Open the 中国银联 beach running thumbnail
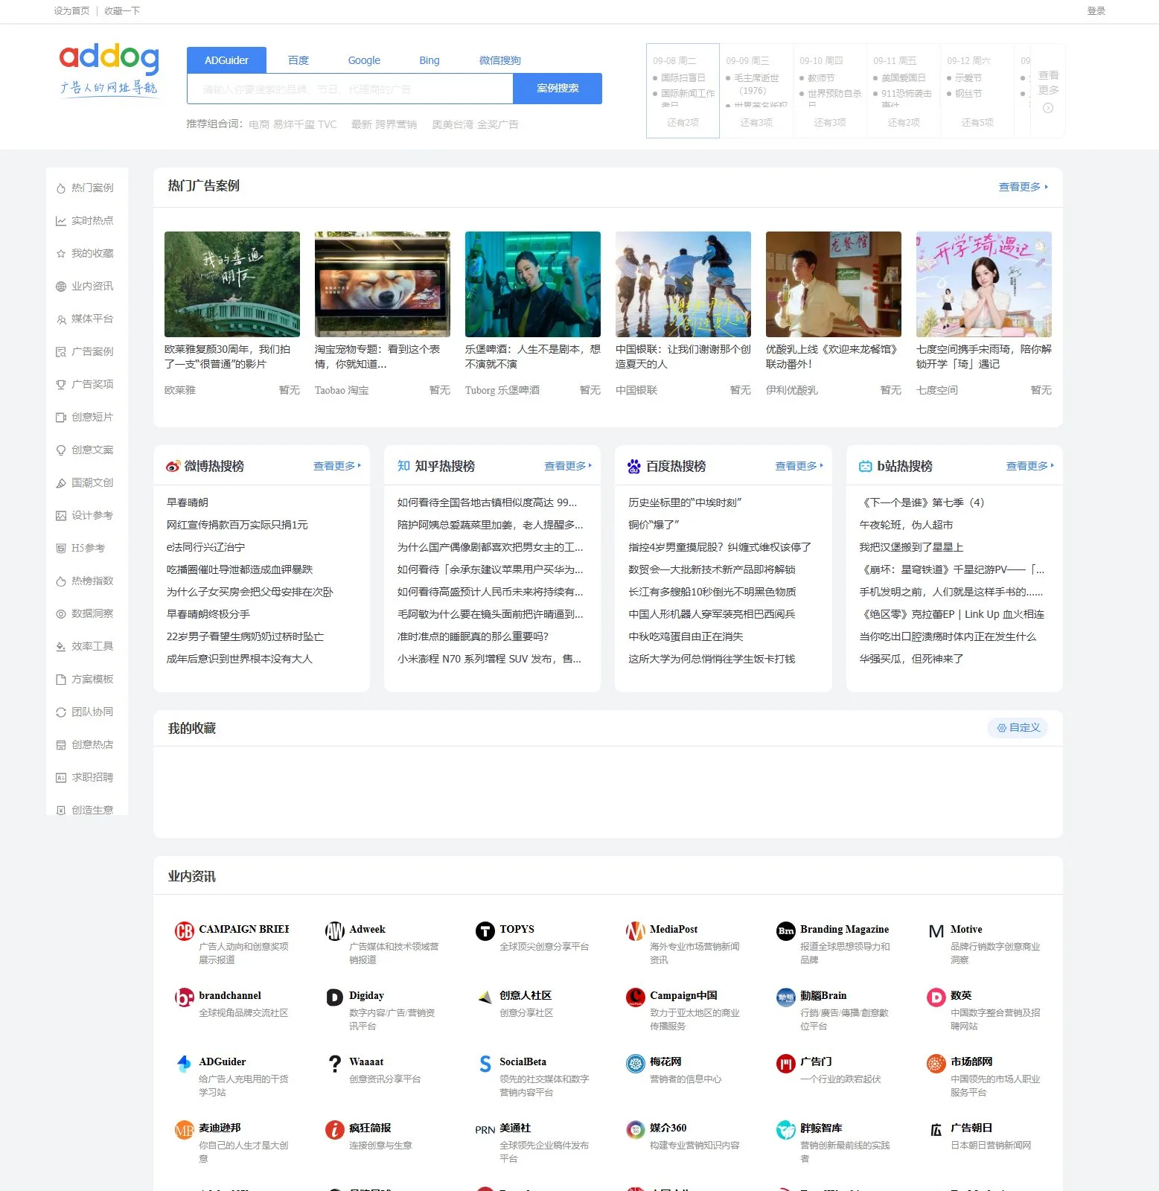The width and height of the screenshot is (1159, 1191). [x=683, y=284]
